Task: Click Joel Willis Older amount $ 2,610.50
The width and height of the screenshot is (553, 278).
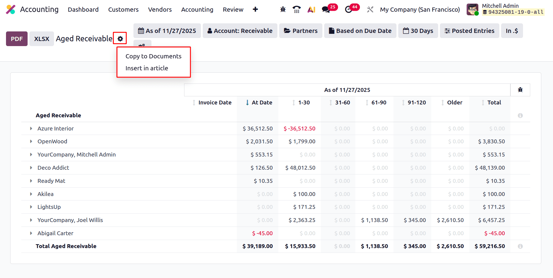Action: pos(450,220)
